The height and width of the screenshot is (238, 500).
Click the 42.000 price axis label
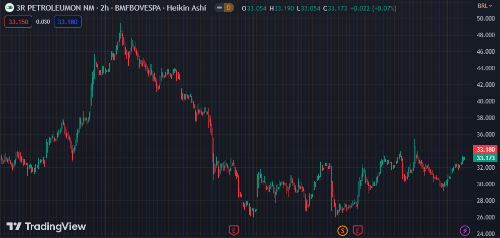coord(485,85)
